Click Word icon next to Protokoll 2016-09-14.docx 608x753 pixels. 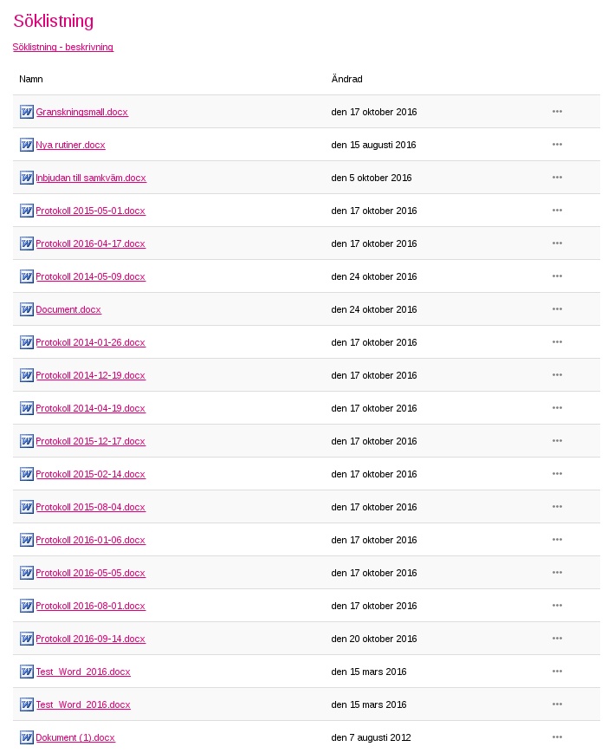click(x=26, y=639)
